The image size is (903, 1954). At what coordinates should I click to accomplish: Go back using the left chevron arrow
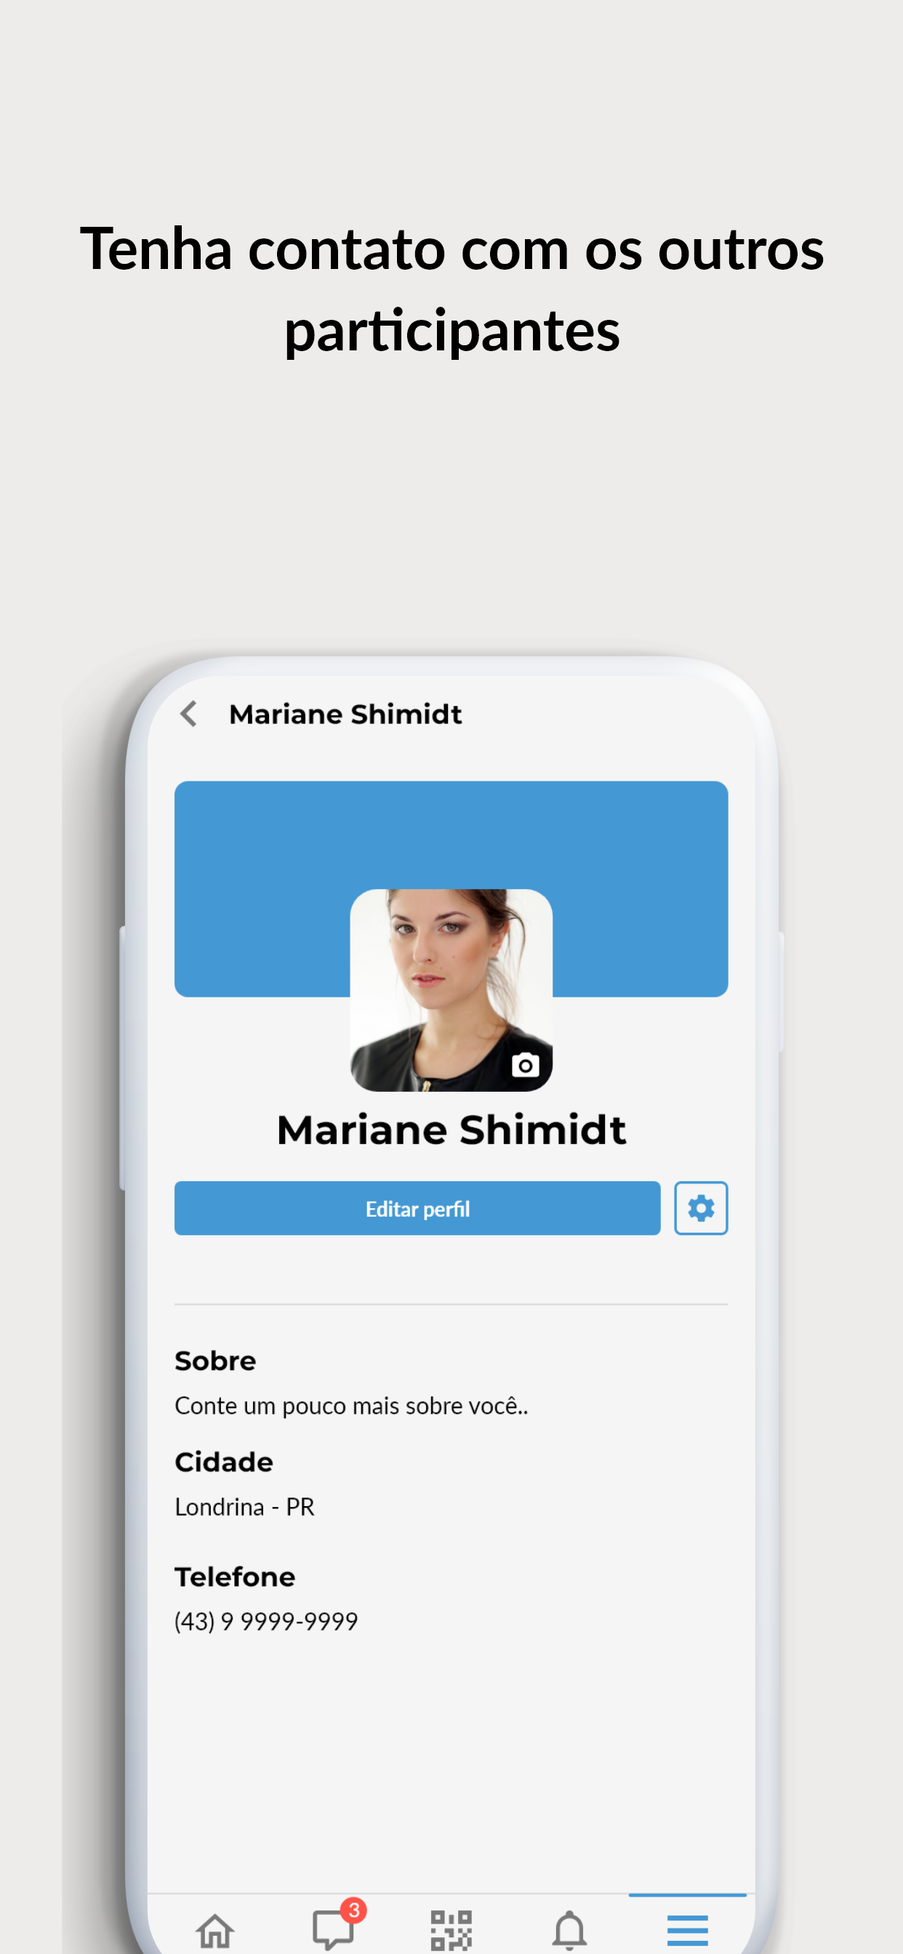[188, 714]
